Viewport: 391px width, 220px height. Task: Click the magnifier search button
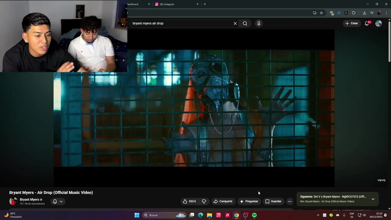(245, 24)
